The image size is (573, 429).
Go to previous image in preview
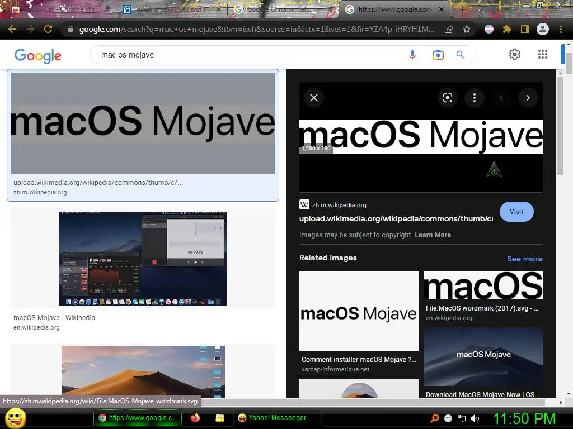(x=501, y=98)
